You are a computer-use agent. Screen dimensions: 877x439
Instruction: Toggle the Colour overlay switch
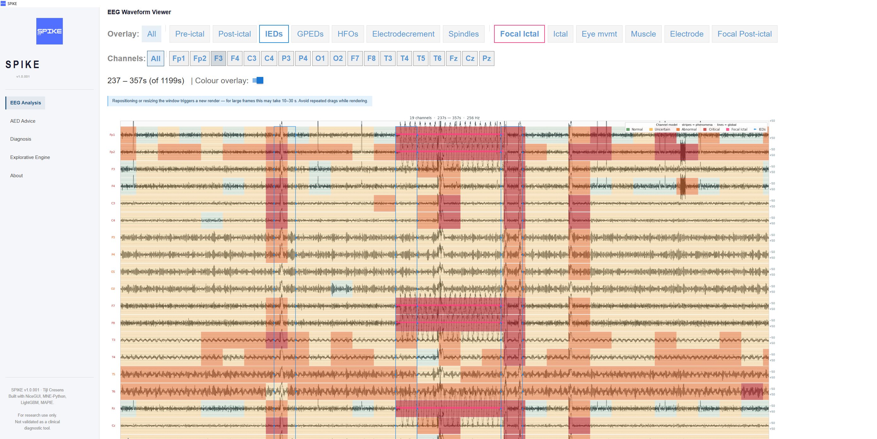(x=258, y=81)
